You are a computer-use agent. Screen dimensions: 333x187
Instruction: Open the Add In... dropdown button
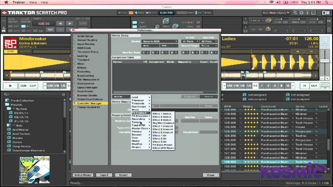pyautogui.click(x=121, y=97)
